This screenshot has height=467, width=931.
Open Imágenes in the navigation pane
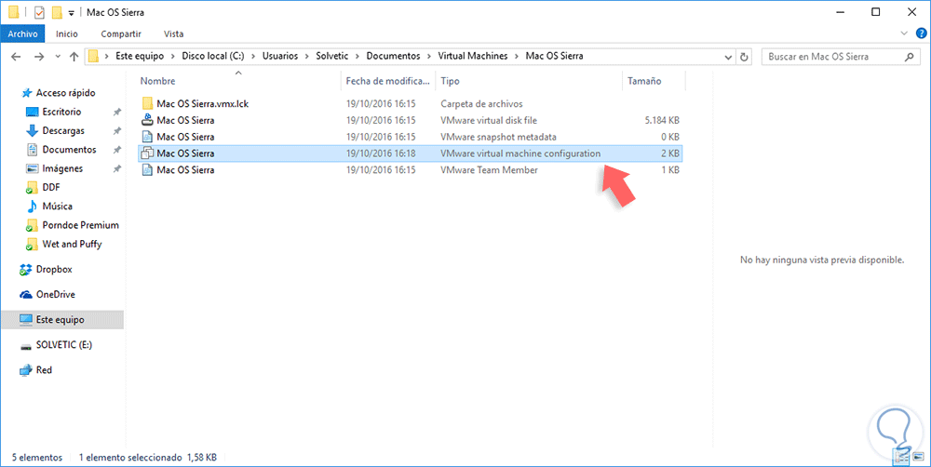(x=62, y=169)
